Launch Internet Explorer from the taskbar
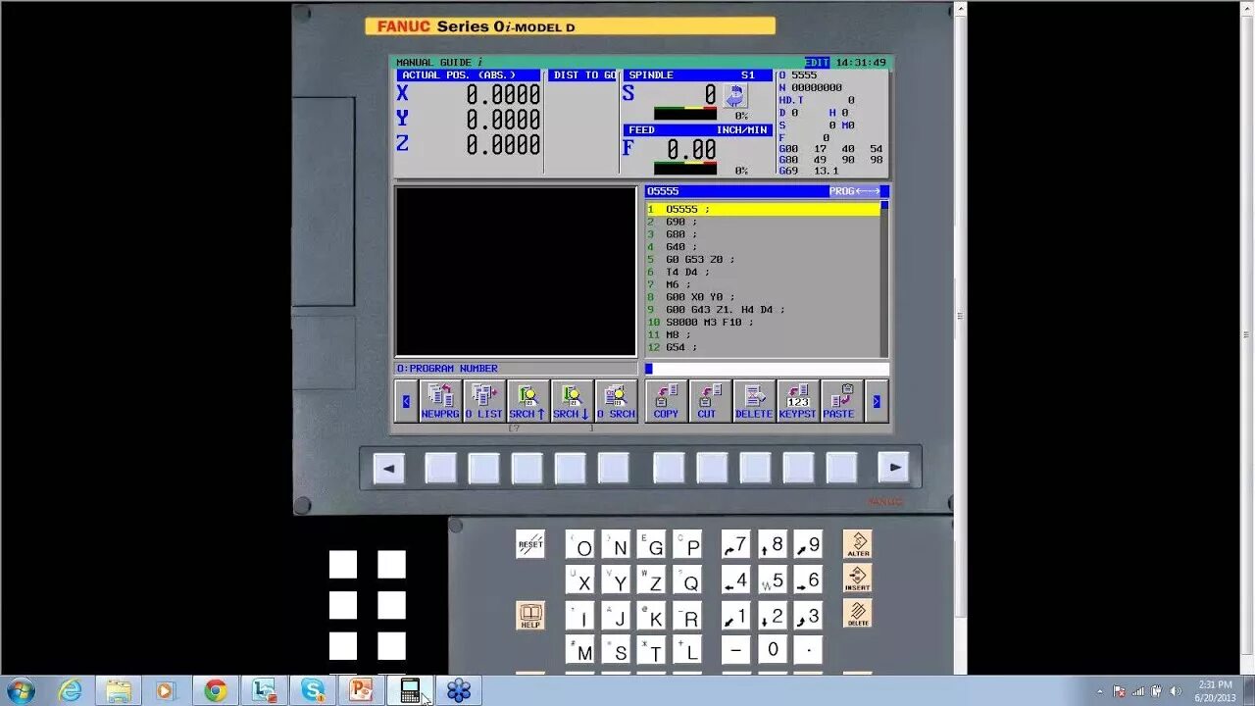This screenshot has height=706, width=1255. (x=70, y=690)
